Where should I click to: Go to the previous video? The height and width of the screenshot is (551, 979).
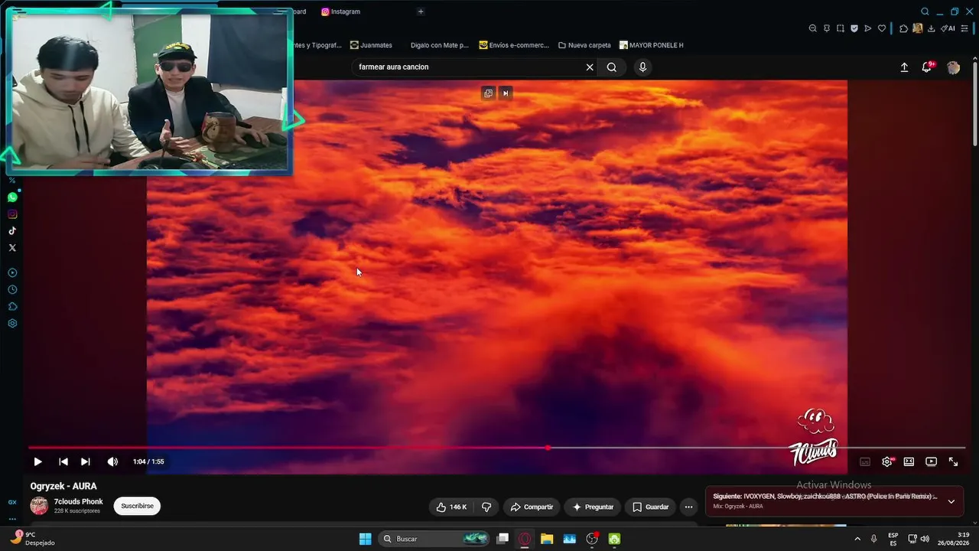(x=63, y=461)
